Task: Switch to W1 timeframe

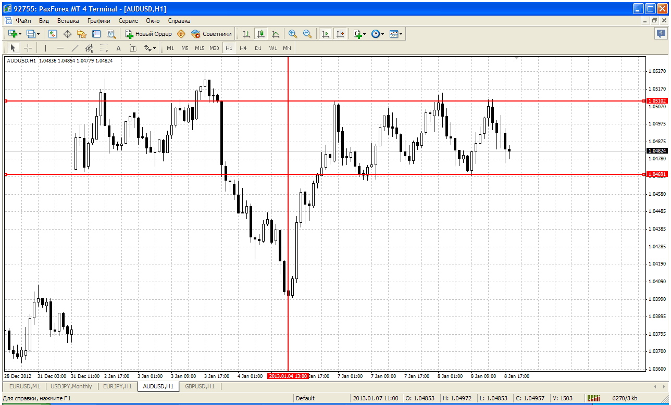Action: coord(273,48)
